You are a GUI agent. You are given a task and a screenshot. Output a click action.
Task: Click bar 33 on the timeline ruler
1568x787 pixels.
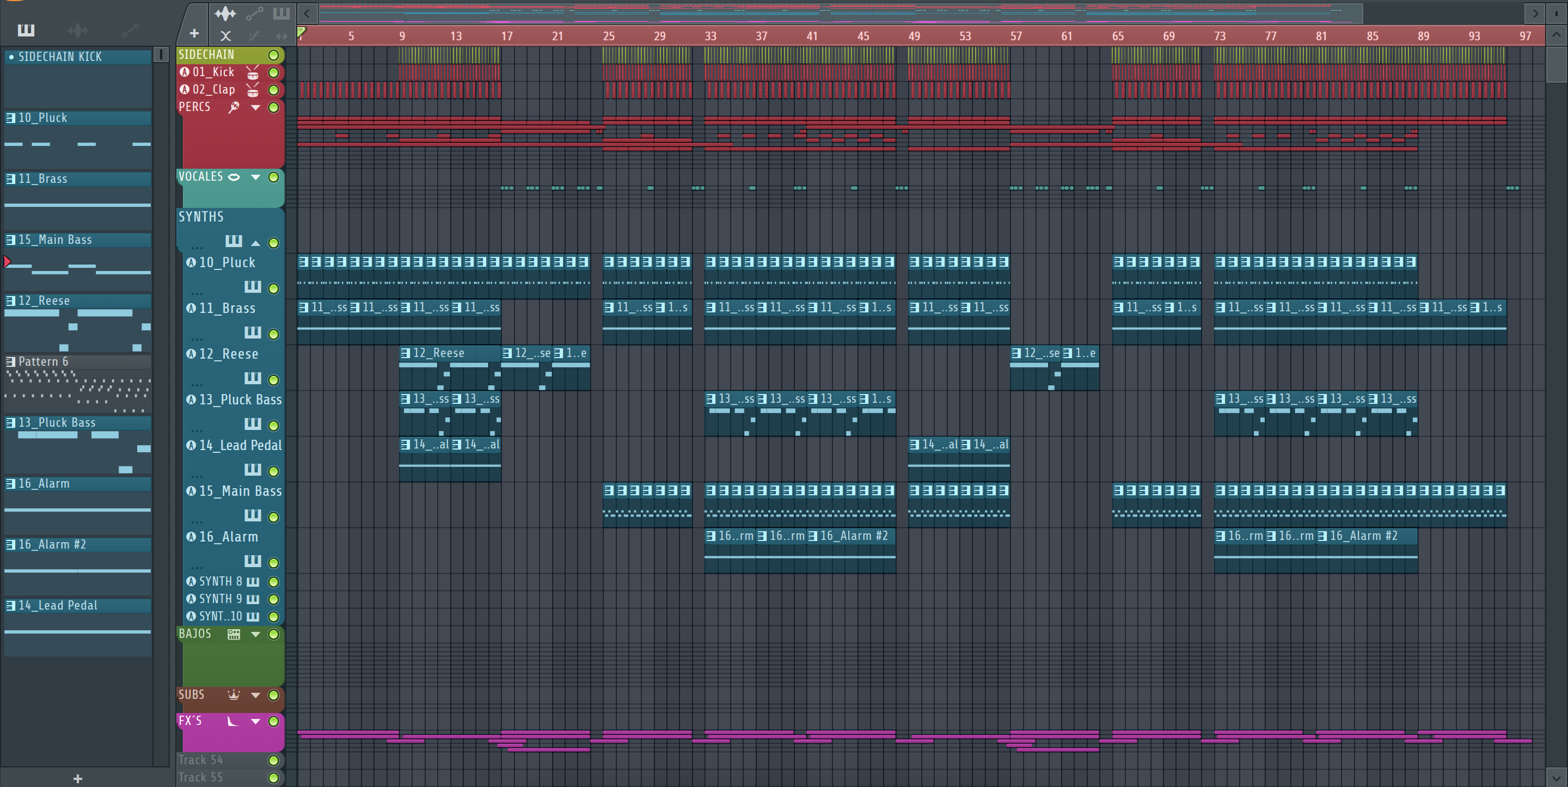(x=710, y=36)
